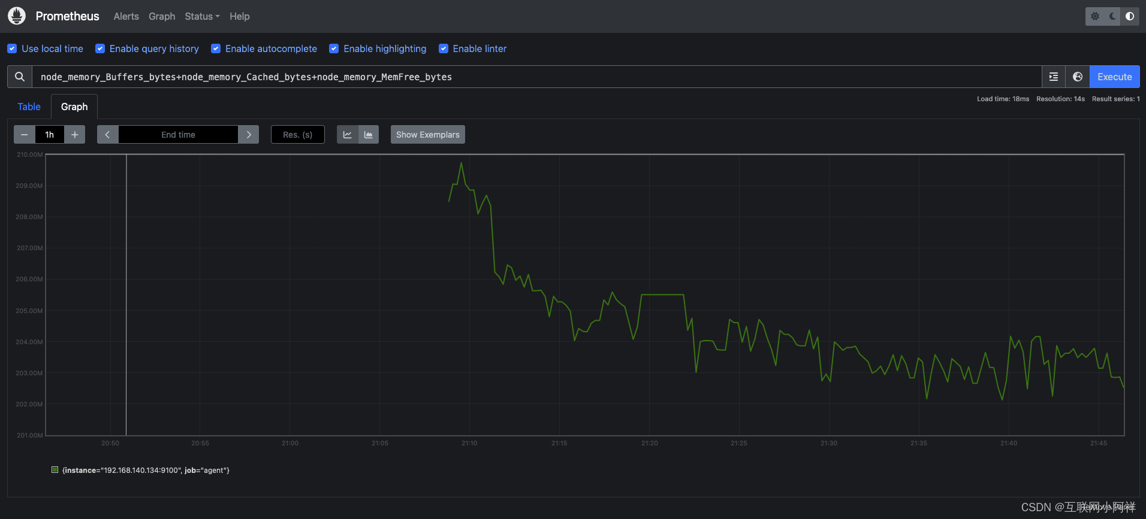Open the Status dropdown menu
Image resolution: width=1146 pixels, height=519 pixels.
[x=202, y=16]
